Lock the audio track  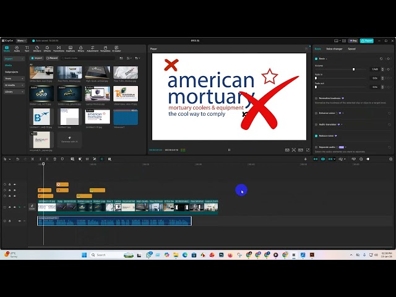point(10,221)
